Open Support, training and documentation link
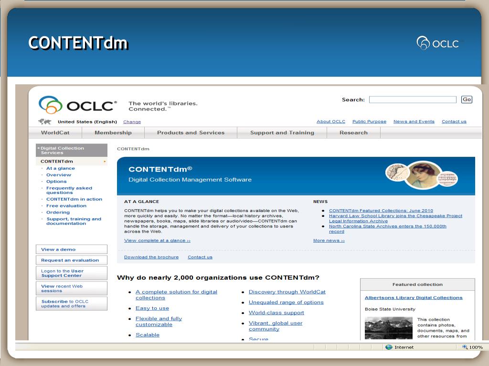 (74, 221)
